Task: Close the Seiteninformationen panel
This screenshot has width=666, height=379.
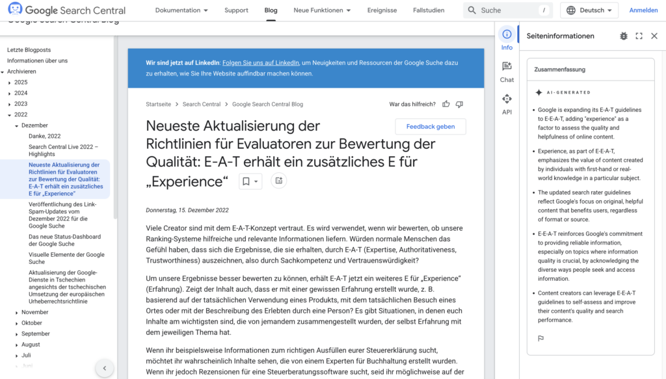Action: pos(654,36)
